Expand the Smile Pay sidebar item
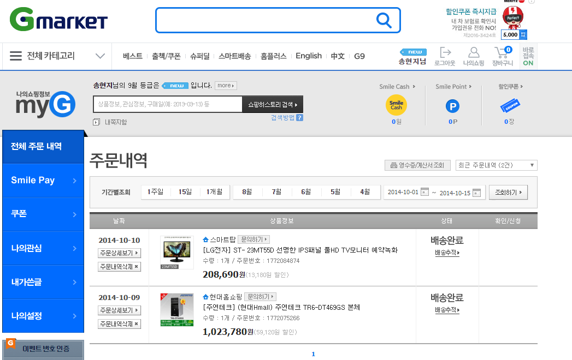 [x=43, y=181]
